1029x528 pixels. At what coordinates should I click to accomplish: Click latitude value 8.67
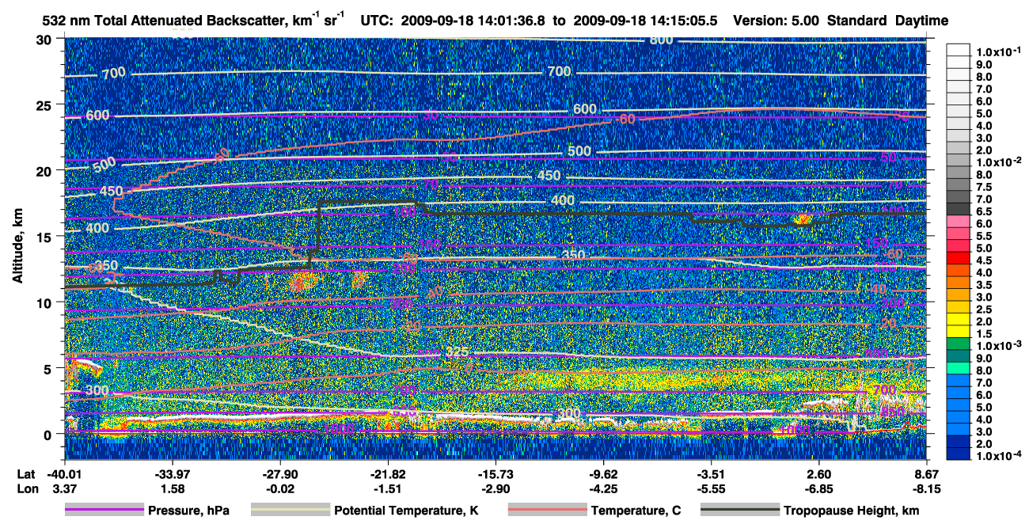click(x=927, y=473)
